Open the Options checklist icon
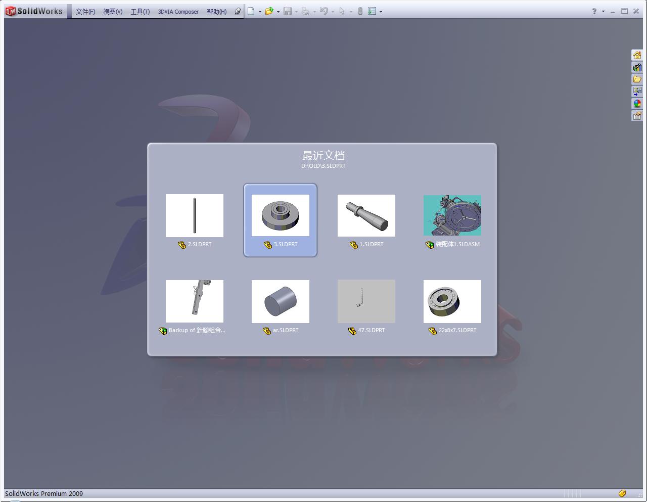 click(372, 11)
